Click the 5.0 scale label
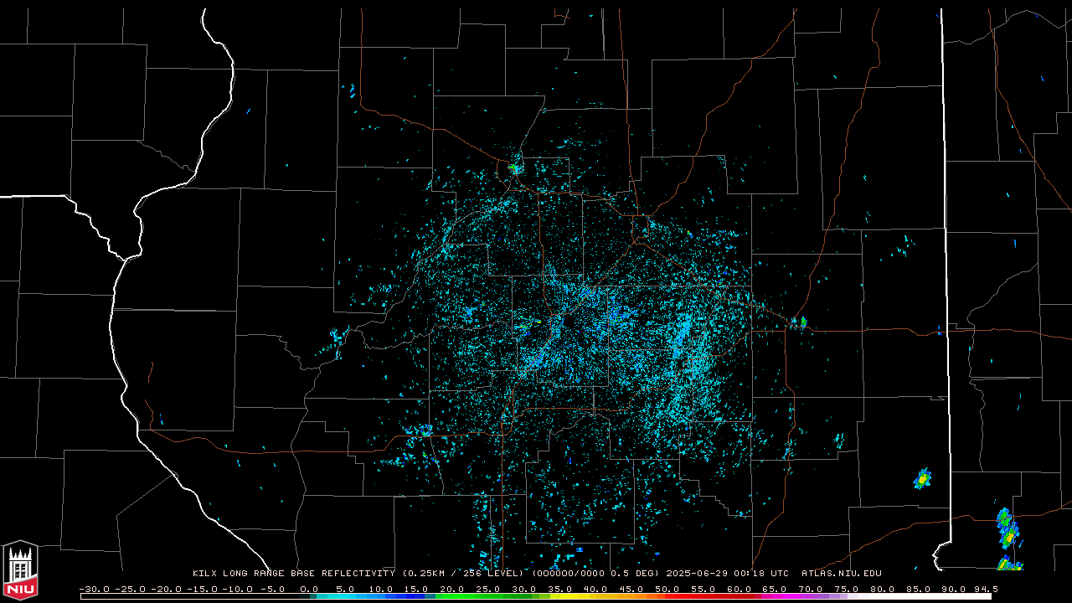 point(345,590)
